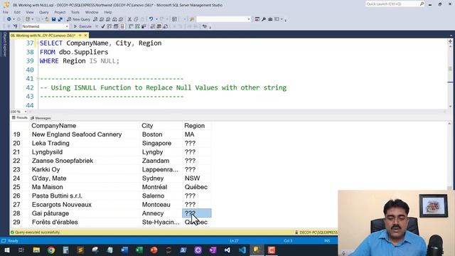
Task: Open the View menu
Action: [30, 12]
